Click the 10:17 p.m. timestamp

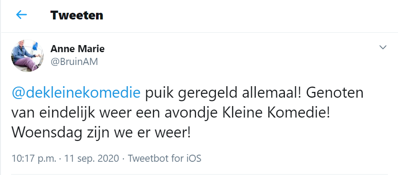pyautogui.click(x=34, y=159)
